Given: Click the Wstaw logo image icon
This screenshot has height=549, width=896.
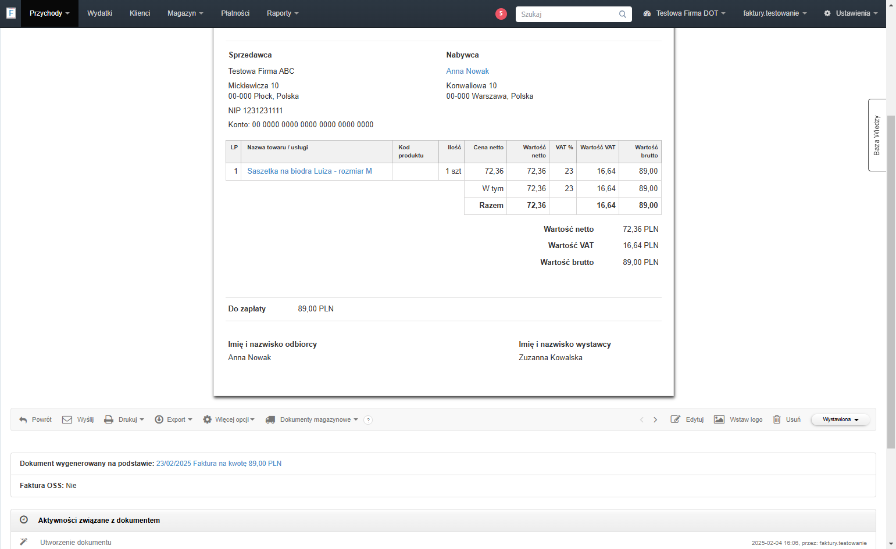Looking at the screenshot, I should pyautogui.click(x=719, y=419).
